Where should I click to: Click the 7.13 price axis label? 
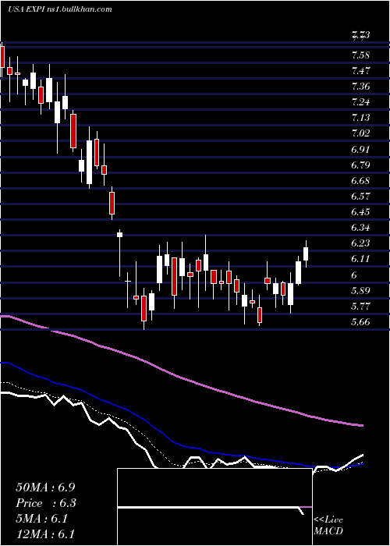click(360, 118)
